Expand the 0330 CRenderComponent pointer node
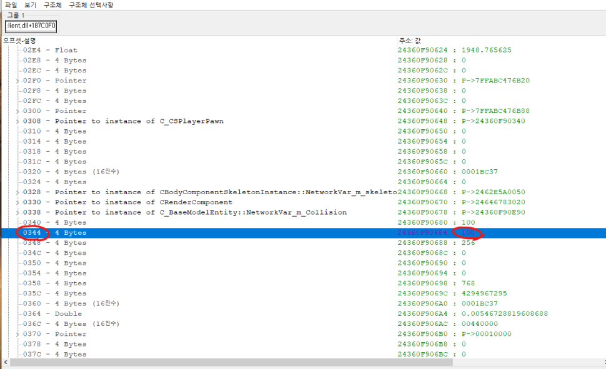This screenshot has width=606, height=369. (17, 202)
